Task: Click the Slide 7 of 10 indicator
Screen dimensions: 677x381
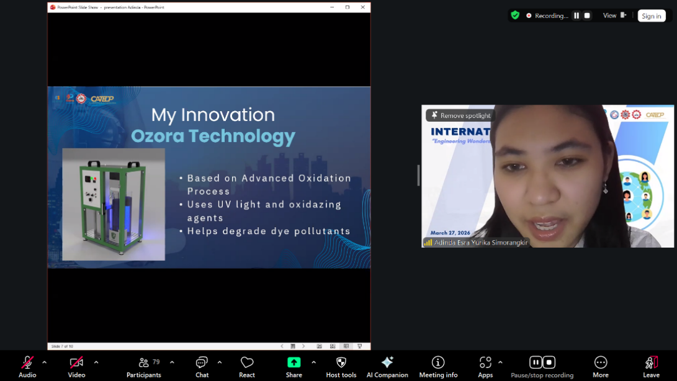Action: (x=62, y=346)
